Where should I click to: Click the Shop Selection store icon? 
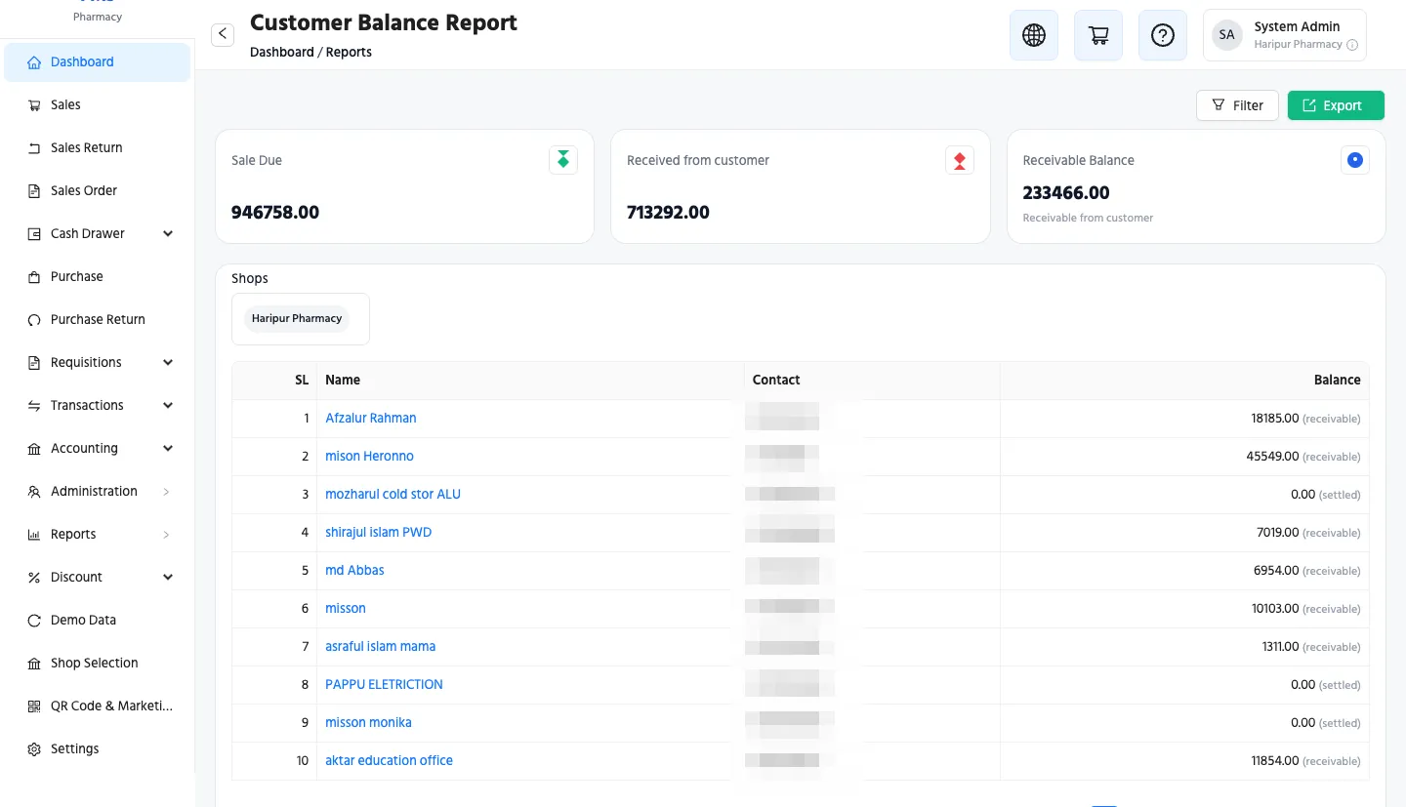[x=34, y=664]
